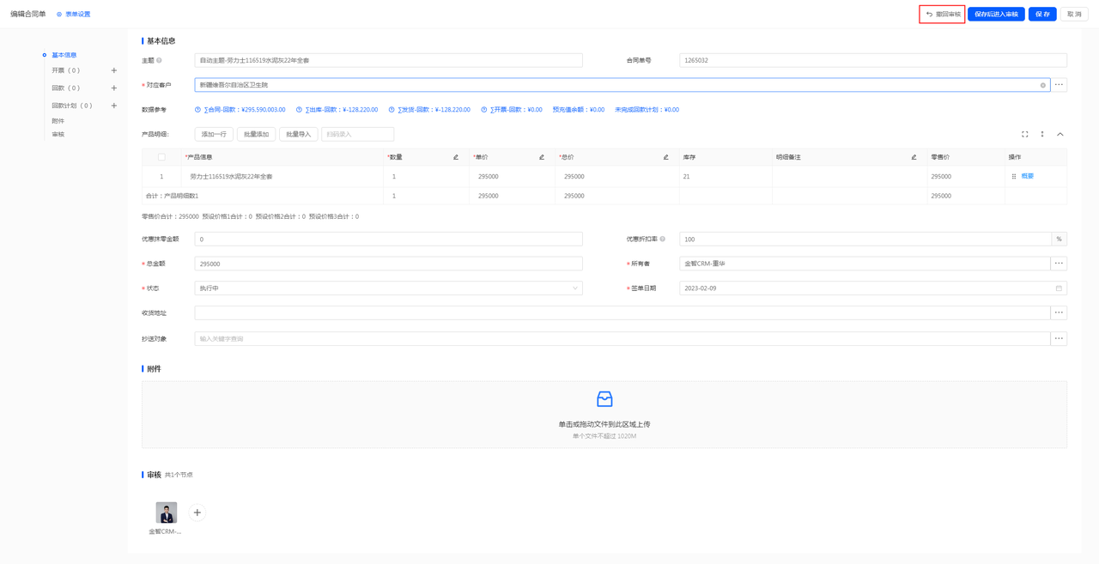The height and width of the screenshot is (564, 1099).
Task: Add new 回款 with plus icon
Action: [x=114, y=88]
